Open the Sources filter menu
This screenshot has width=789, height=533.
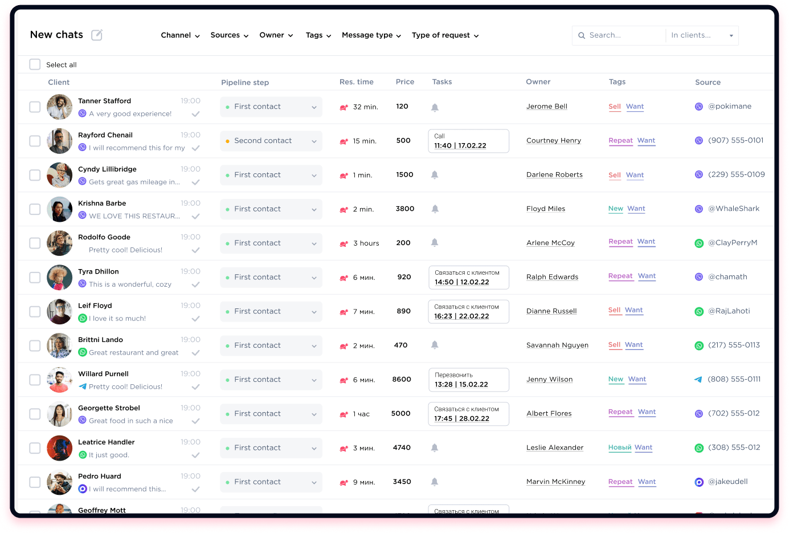230,35
